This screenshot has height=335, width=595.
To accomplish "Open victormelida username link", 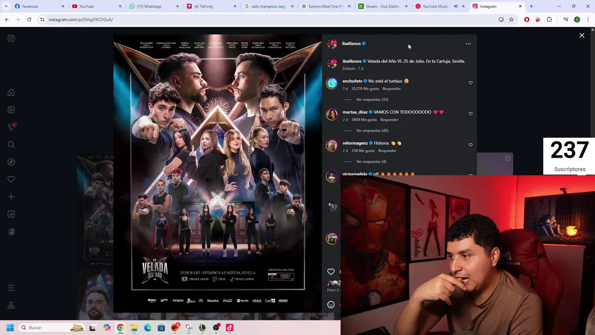I will [355, 174].
